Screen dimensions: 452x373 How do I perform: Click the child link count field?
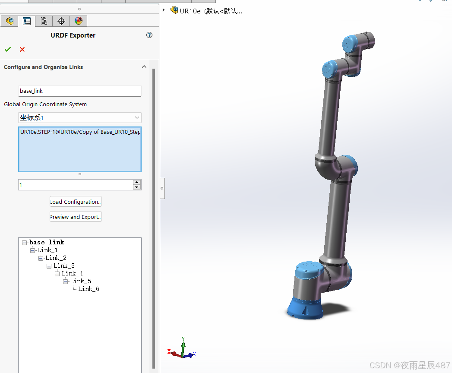[x=76, y=185]
